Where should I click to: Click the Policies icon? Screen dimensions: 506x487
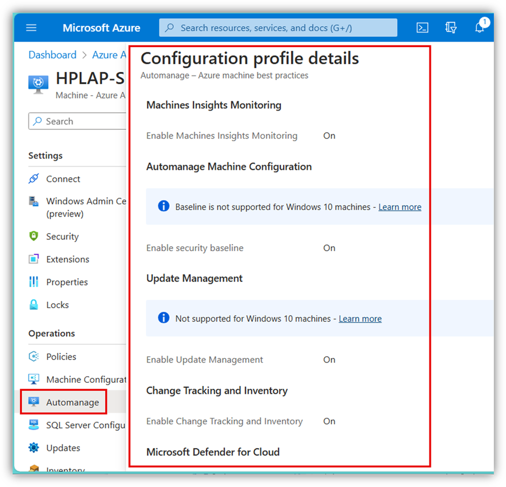[34, 356]
